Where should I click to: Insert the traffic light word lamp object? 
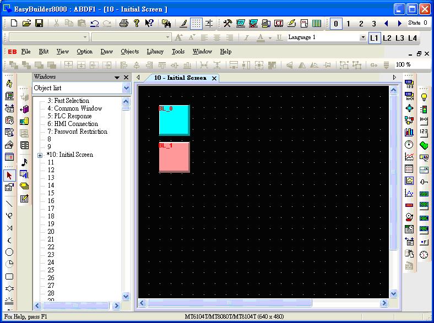coord(424,110)
